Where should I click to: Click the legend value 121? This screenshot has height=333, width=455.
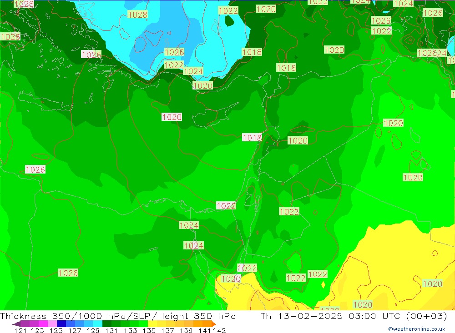point(20,330)
